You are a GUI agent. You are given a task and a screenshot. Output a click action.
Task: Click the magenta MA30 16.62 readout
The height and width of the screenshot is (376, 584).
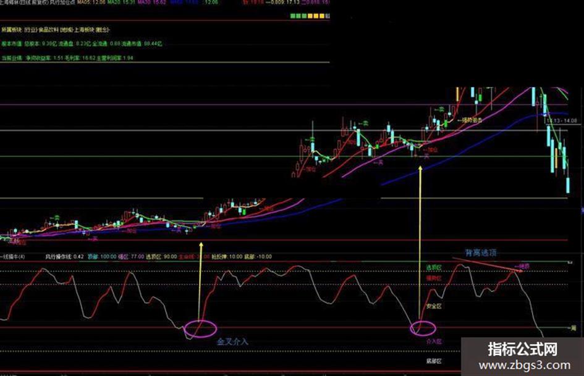(152, 2)
